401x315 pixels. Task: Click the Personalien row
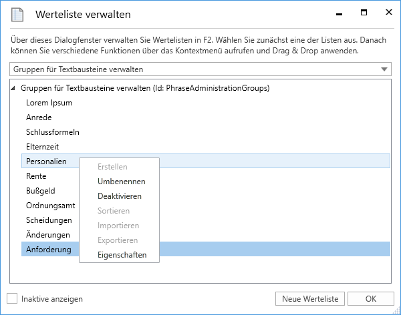pos(46,162)
